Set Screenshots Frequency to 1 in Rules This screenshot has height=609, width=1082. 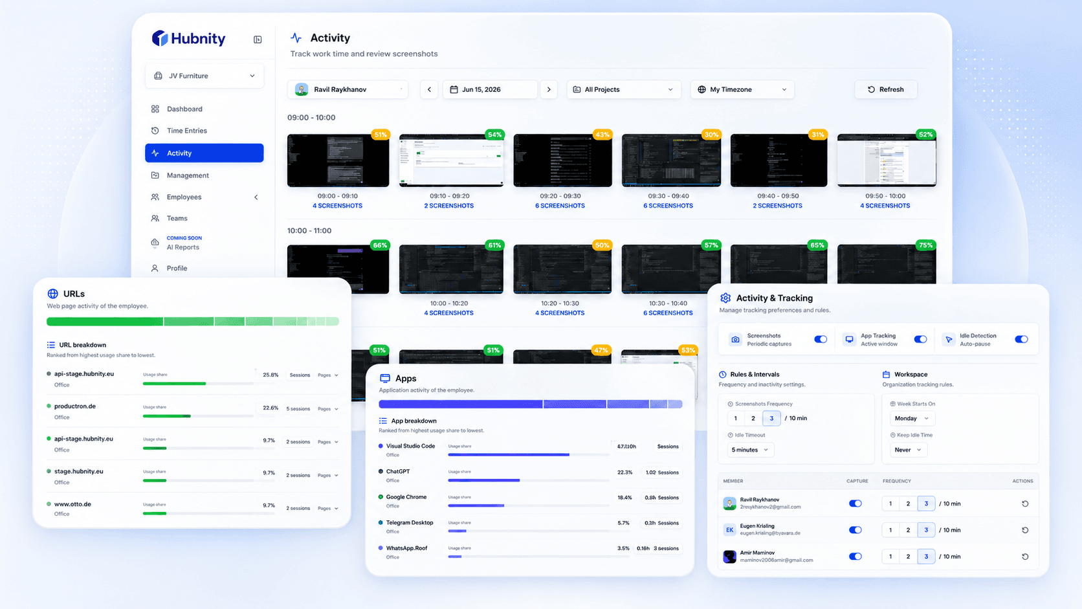point(736,418)
